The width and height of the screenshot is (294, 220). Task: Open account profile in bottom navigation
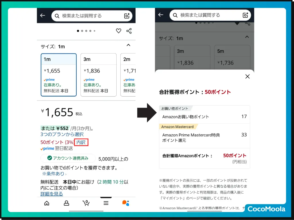66,203
